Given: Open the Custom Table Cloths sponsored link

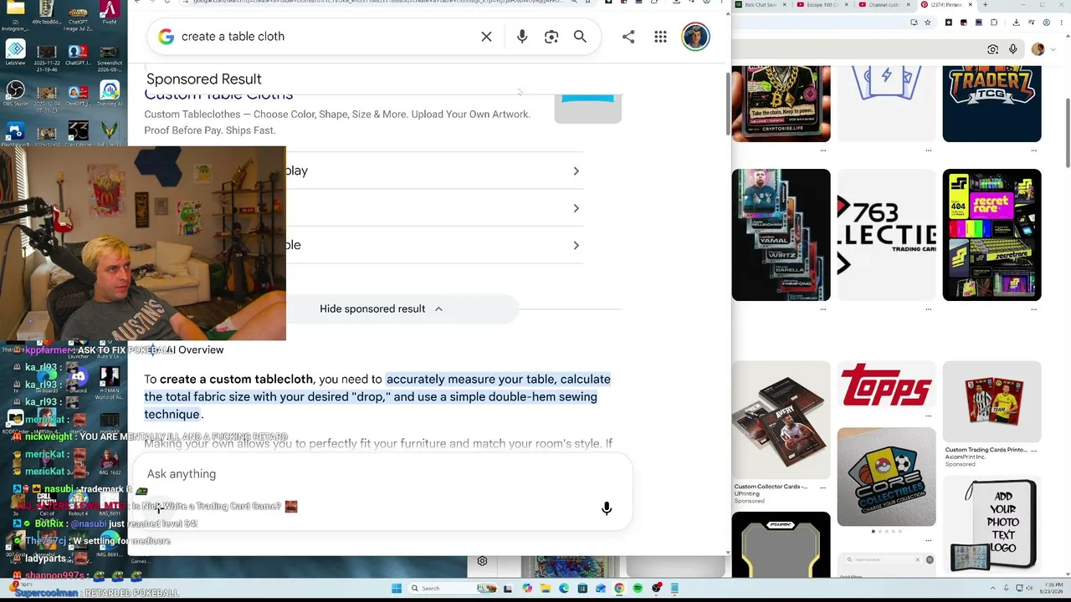Looking at the screenshot, I should [218, 95].
